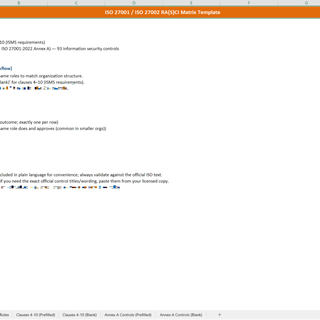Select the column F header
Screen dimensions: 320x320
(x=249, y=3)
